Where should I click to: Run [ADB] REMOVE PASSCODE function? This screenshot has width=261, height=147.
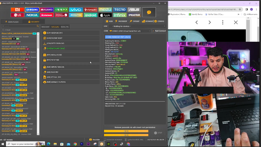coord(71,67)
